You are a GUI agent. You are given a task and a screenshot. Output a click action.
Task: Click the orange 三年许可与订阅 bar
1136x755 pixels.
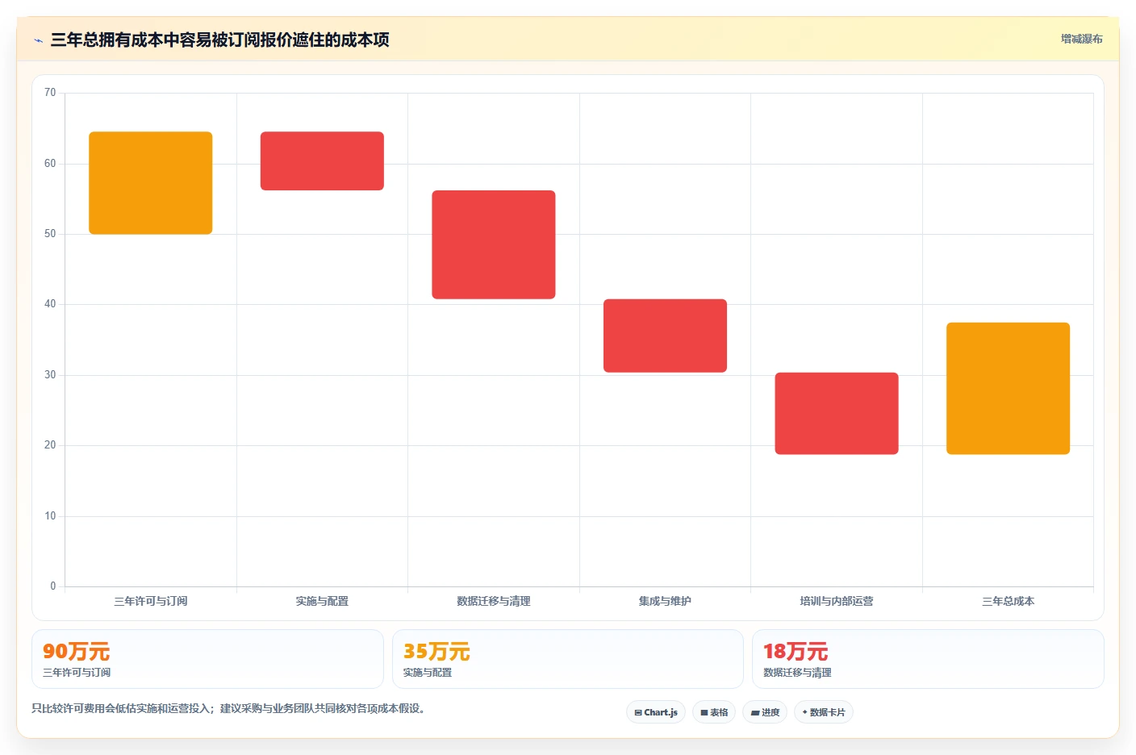point(151,183)
